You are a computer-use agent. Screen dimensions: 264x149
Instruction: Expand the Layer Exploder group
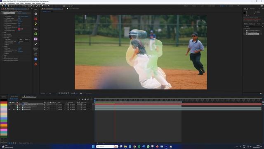click(x=3, y=34)
